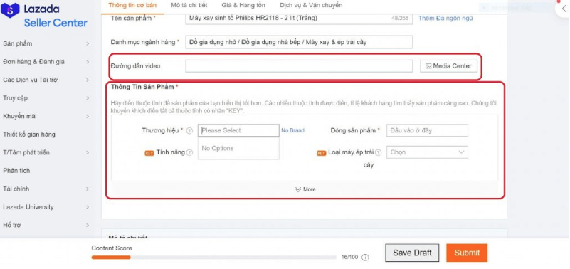Expand More product attributes
570x269 pixels.
point(305,189)
